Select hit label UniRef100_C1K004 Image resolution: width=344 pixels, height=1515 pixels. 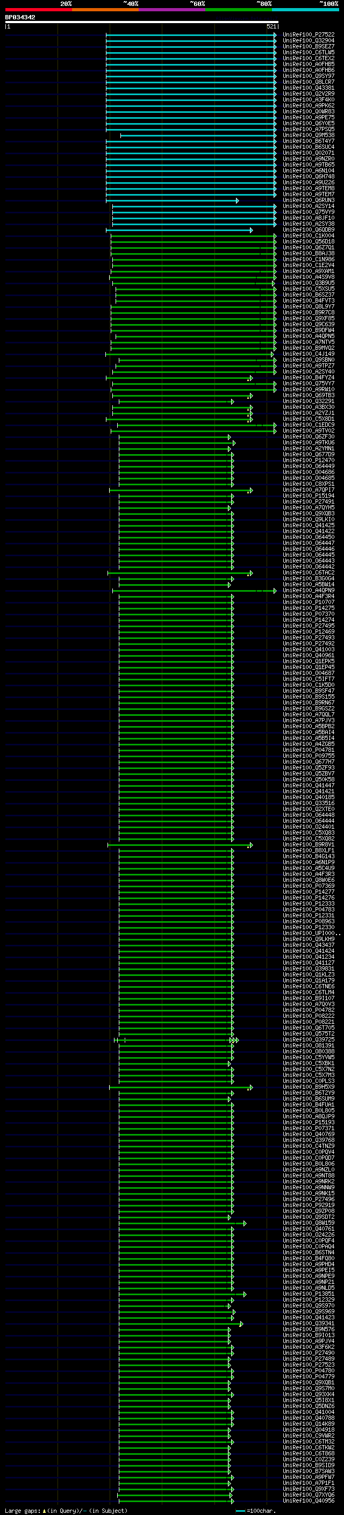click(308, 236)
